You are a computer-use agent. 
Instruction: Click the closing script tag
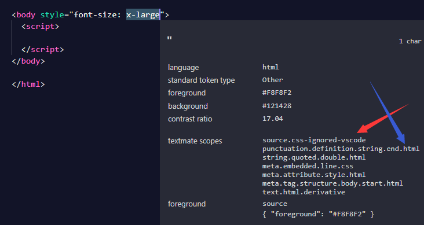tap(43, 49)
